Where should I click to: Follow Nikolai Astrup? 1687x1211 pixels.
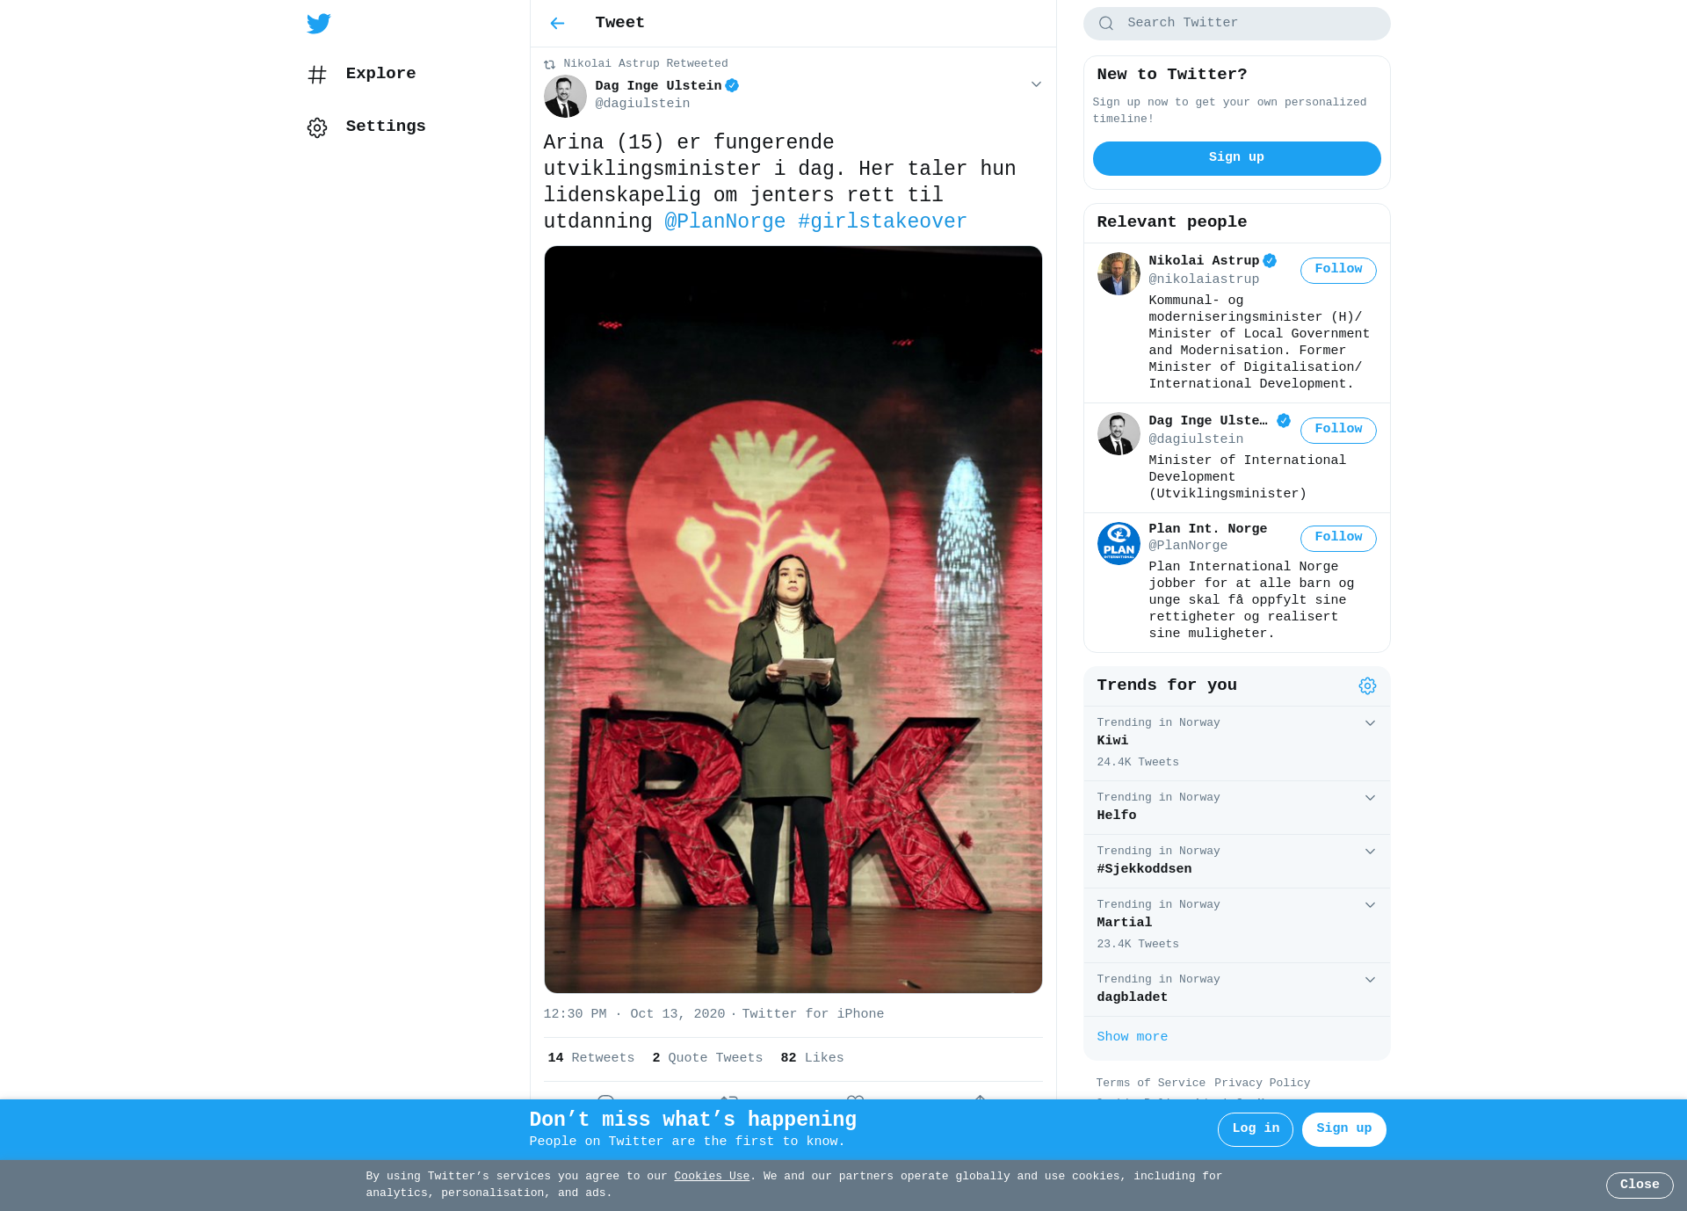[1337, 270]
